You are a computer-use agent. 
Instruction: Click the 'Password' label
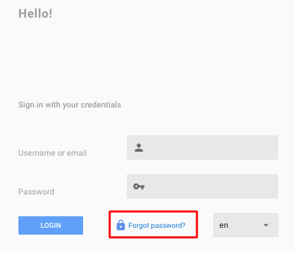(x=36, y=192)
